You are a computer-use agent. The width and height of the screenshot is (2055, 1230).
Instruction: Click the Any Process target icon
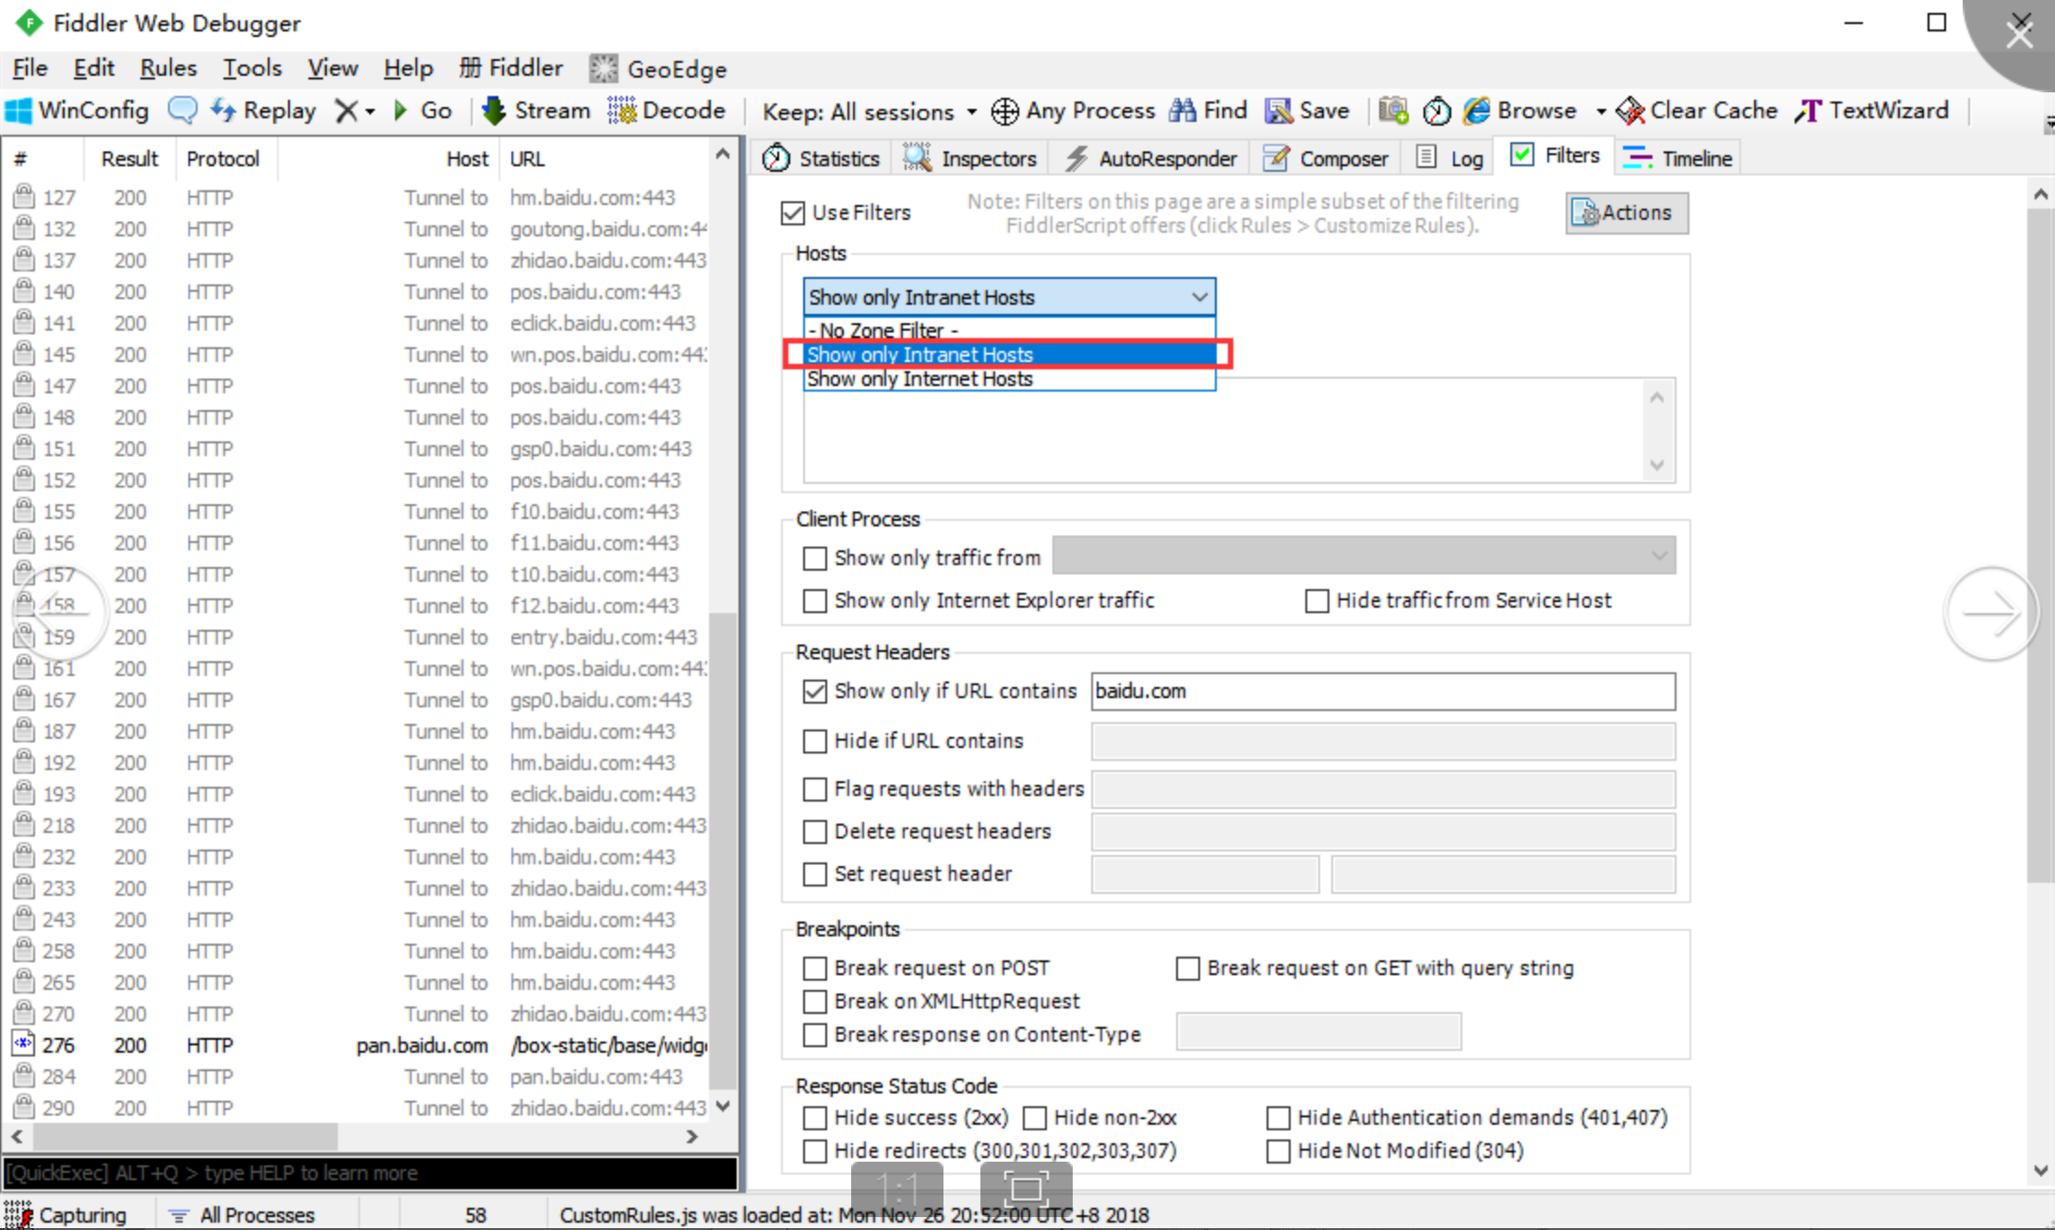click(x=1004, y=112)
